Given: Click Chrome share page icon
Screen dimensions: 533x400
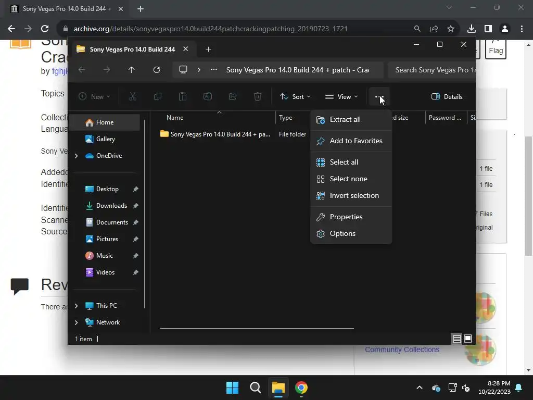Looking at the screenshot, I should point(434,29).
